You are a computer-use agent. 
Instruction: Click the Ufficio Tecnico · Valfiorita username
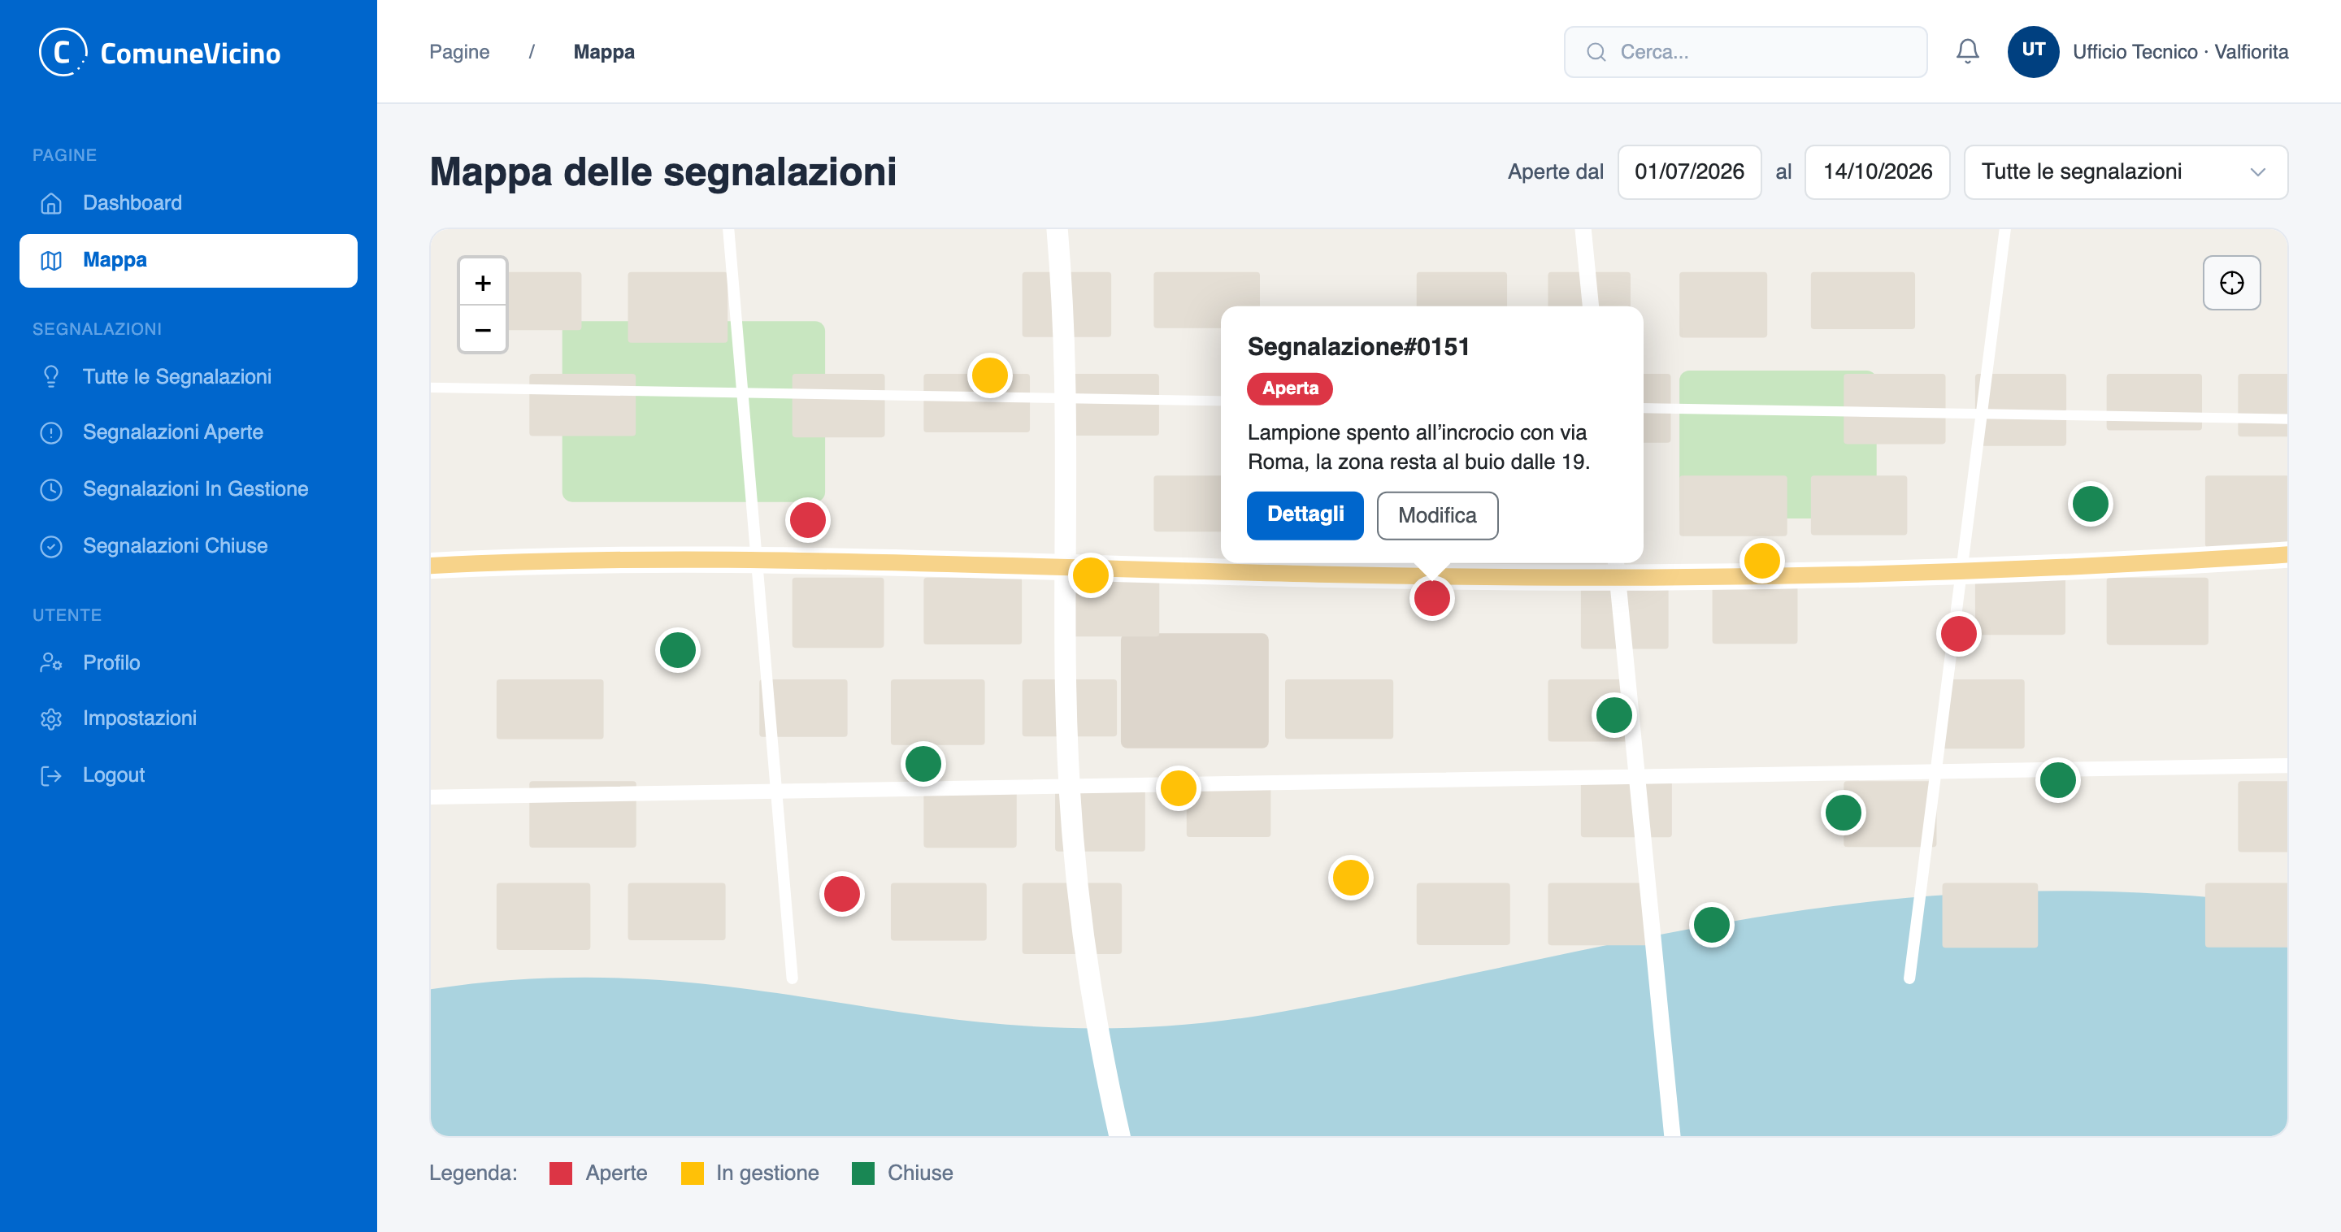[2179, 52]
